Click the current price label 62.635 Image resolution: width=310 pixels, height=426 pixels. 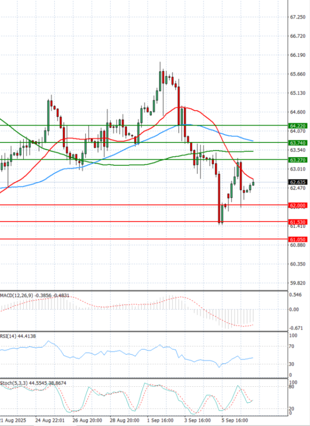pos(298,182)
